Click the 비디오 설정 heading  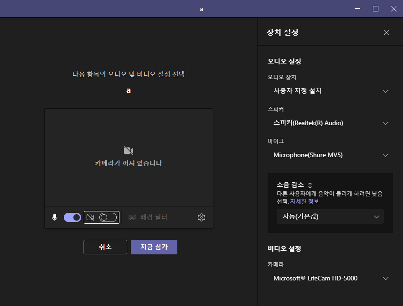(284, 248)
